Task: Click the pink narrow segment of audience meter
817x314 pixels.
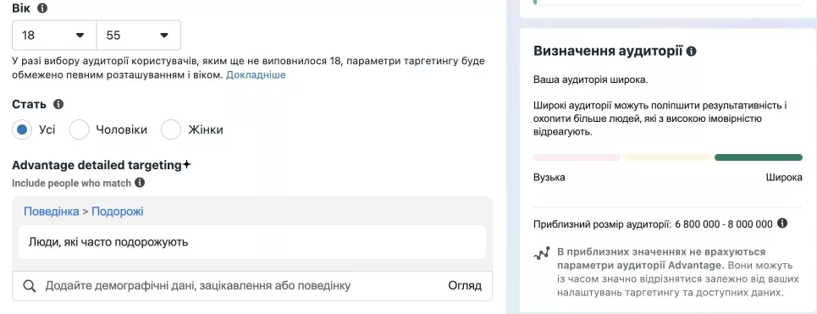Action: coord(577,157)
